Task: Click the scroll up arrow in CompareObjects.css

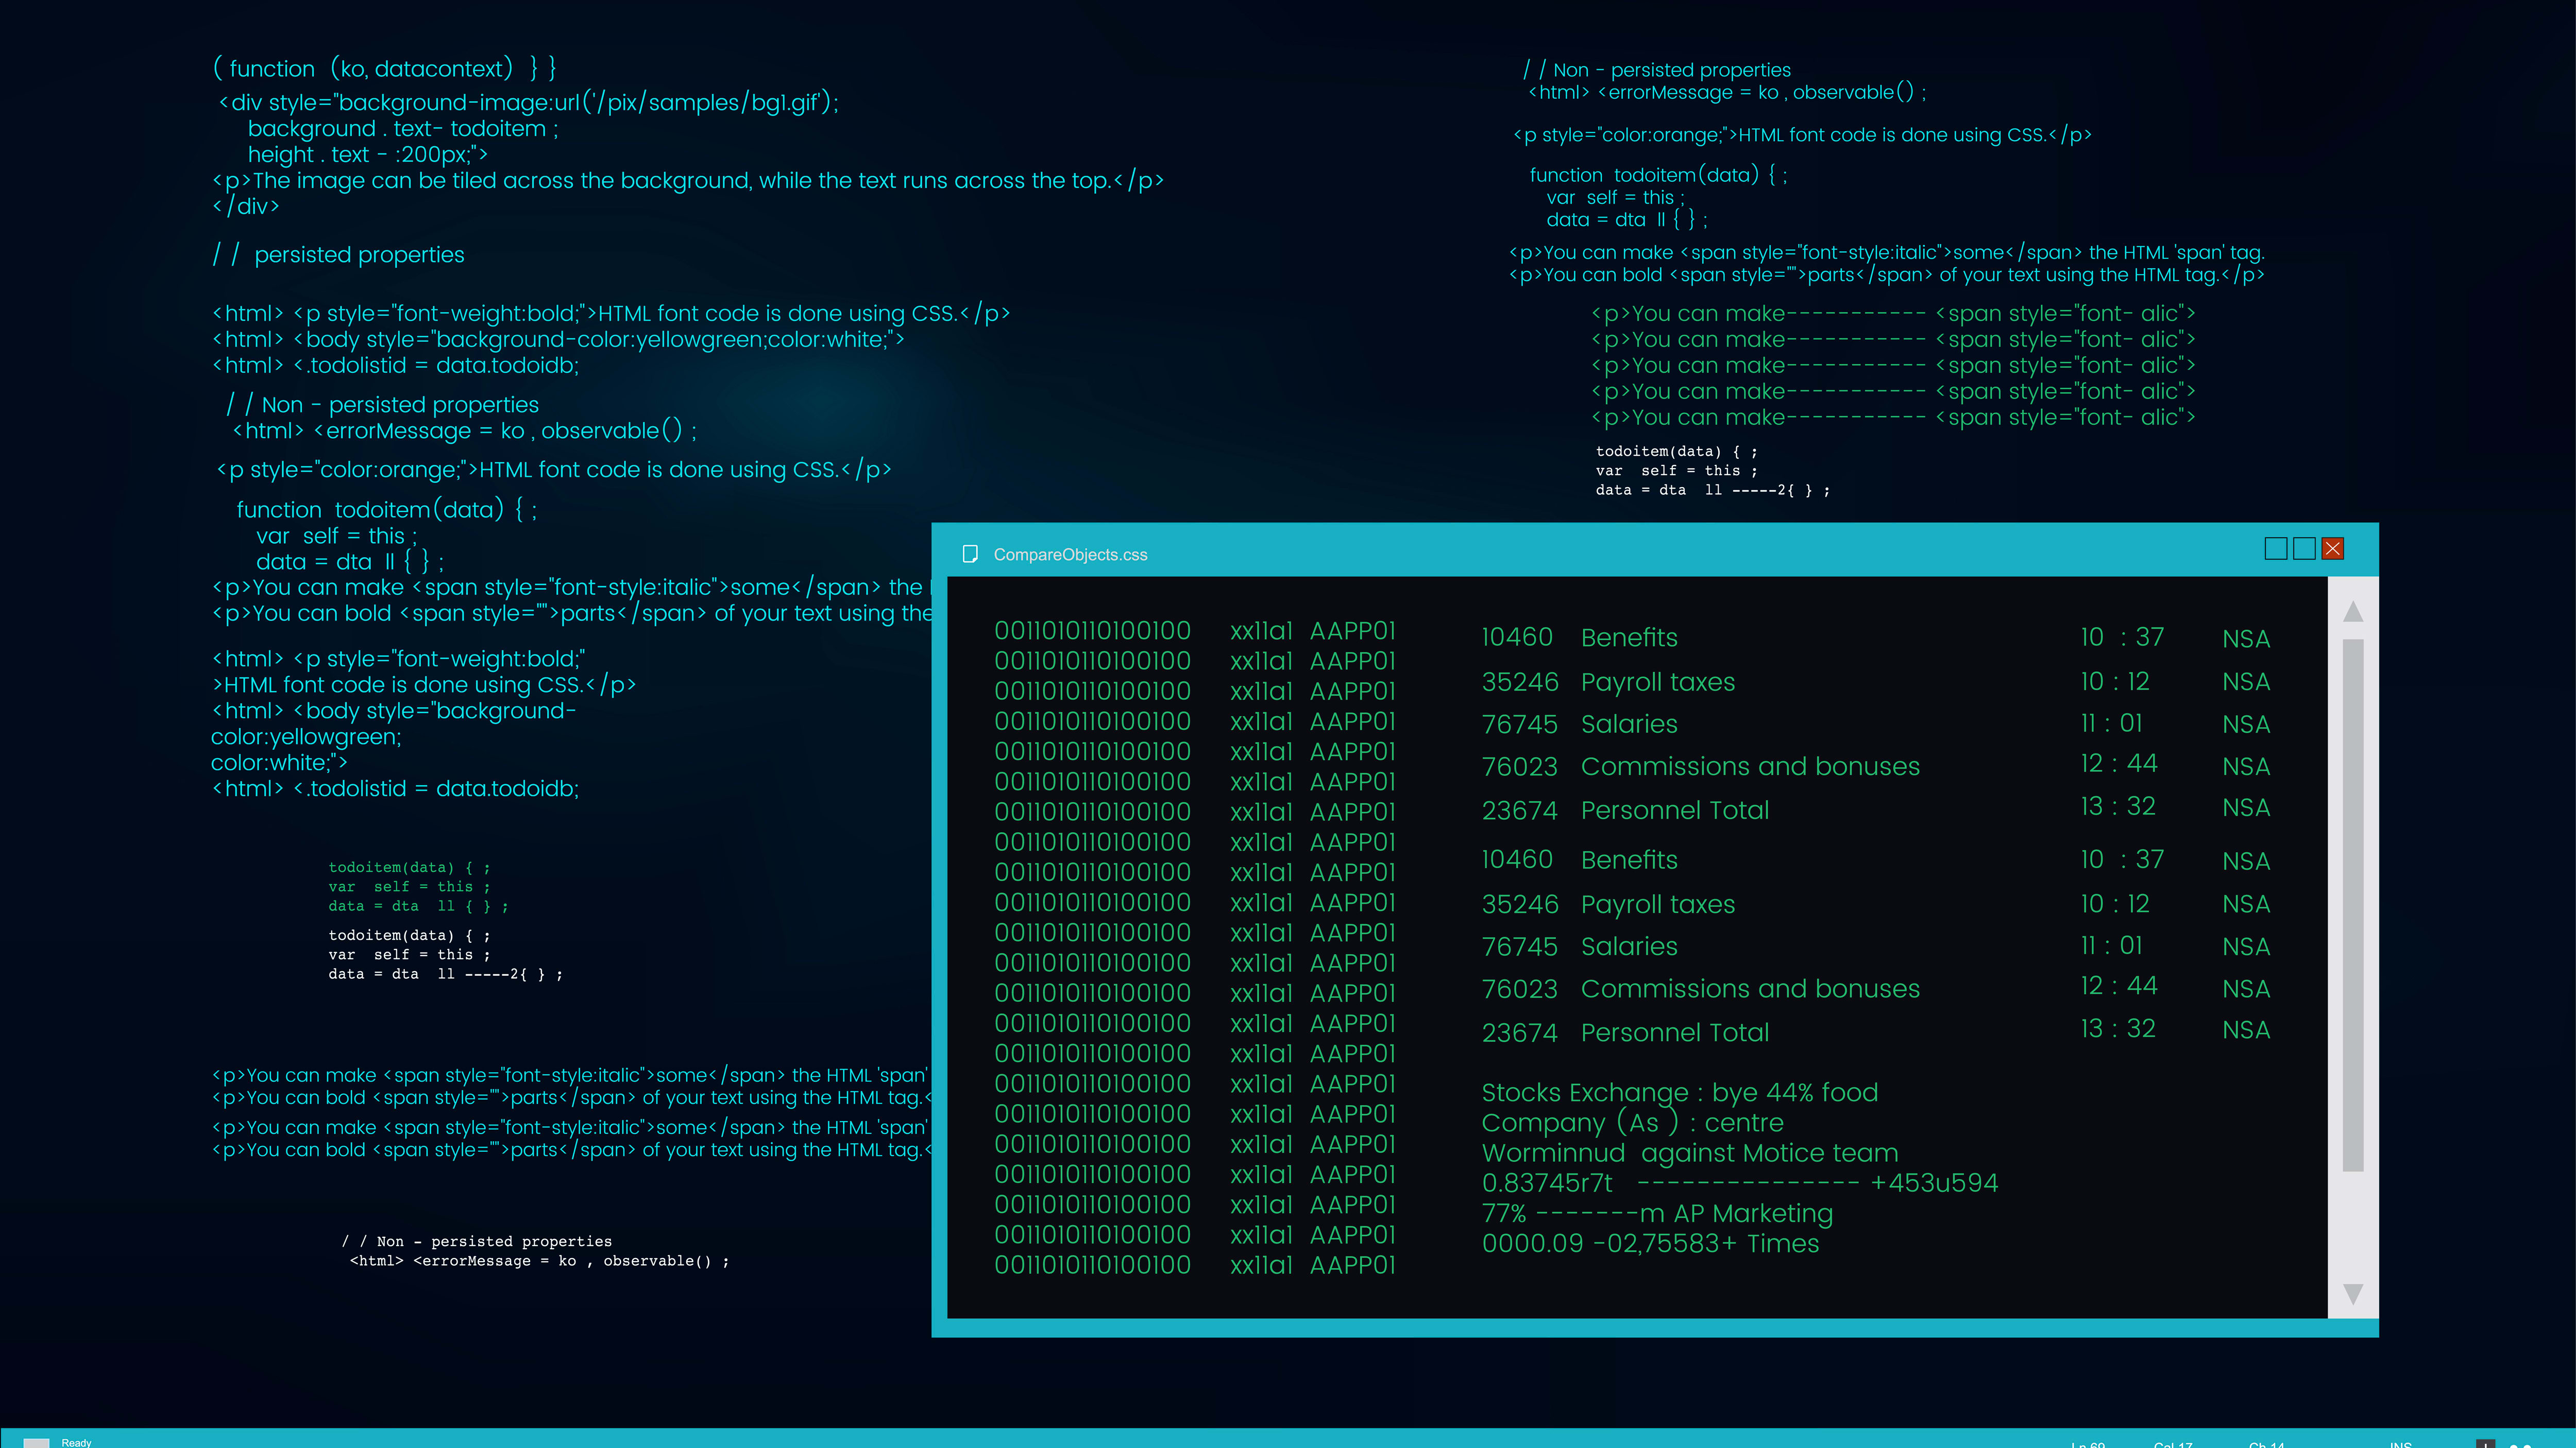Action: (2353, 612)
